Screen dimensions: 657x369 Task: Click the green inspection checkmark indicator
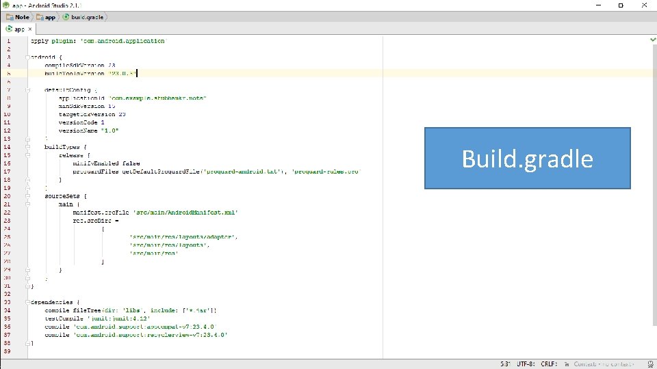coord(652,40)
